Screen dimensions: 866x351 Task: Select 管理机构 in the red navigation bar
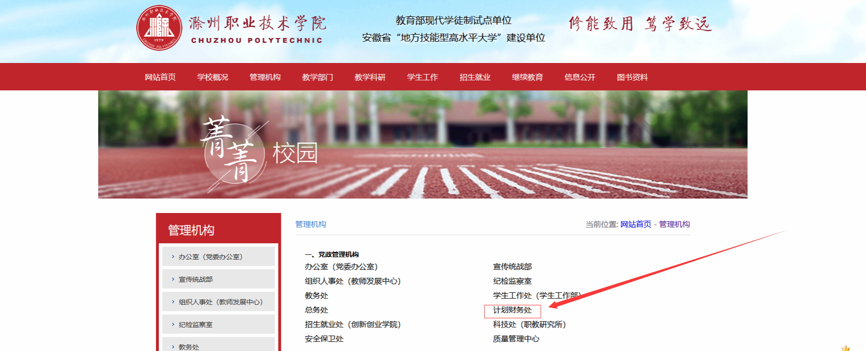click(x=265, y=77)
